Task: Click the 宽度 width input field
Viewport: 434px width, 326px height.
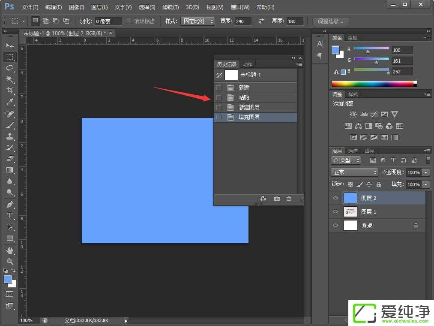Action: tap(243, 21)
